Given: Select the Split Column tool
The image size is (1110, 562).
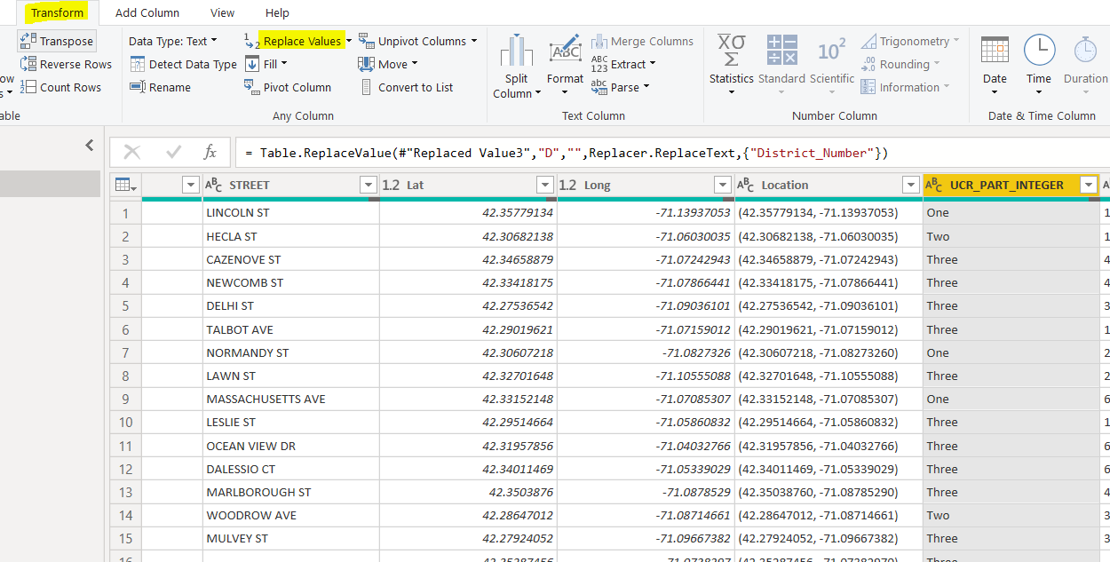Looking at the screenshot, I should tap(516, 53).
